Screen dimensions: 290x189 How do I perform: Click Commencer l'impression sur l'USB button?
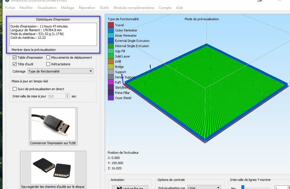[x=53, y=126]
